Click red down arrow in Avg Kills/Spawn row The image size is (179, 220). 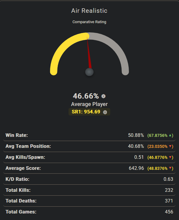coord(170,157)
